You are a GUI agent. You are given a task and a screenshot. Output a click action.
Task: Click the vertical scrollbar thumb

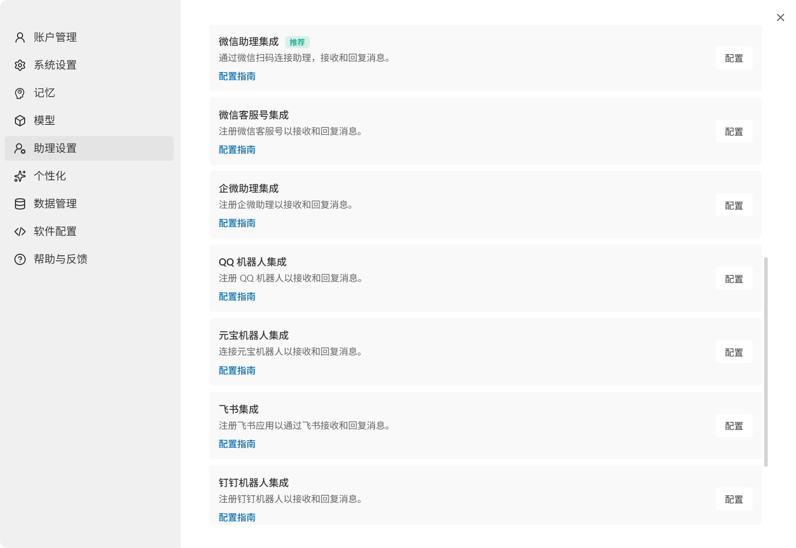click(766, 362)
